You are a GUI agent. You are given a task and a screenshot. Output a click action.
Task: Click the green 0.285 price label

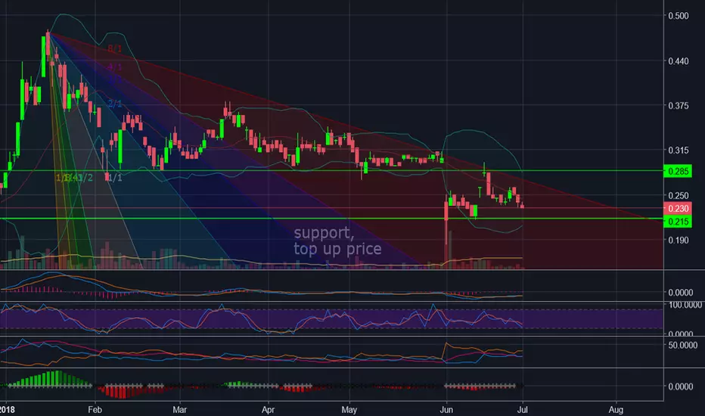(678, 171)
